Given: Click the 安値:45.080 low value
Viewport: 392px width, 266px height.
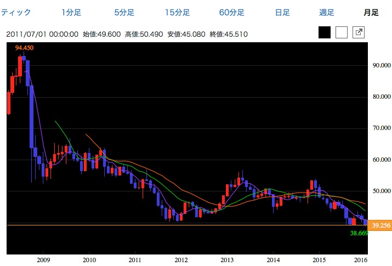Looking at the screenshot, I should coord(186,34).
